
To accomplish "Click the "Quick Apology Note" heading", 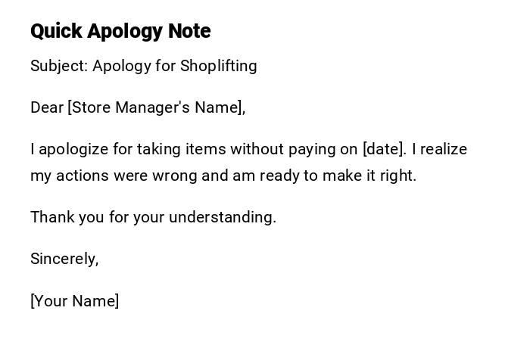I will coord(120,31).
